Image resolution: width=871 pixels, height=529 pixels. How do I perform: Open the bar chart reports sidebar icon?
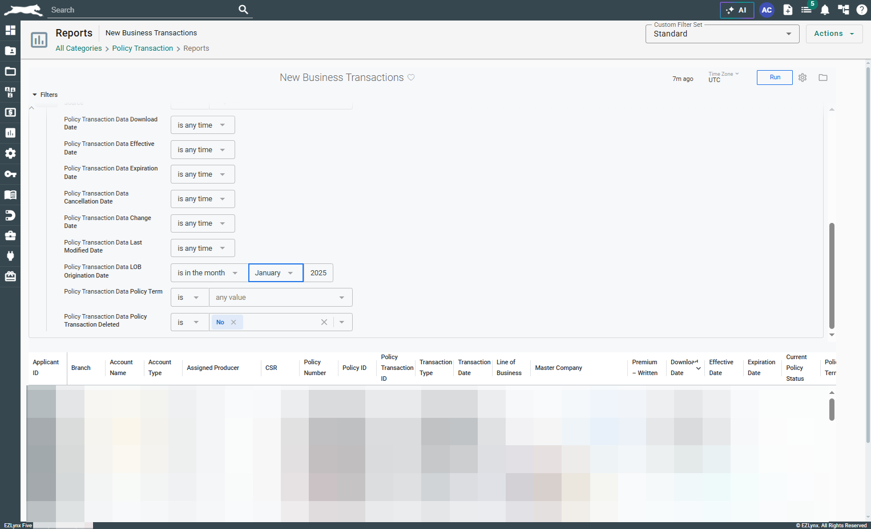click(x=10, y=133)
